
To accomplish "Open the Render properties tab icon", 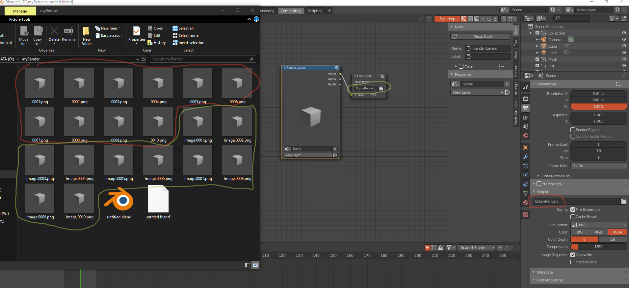I will [x=526, y=99].
